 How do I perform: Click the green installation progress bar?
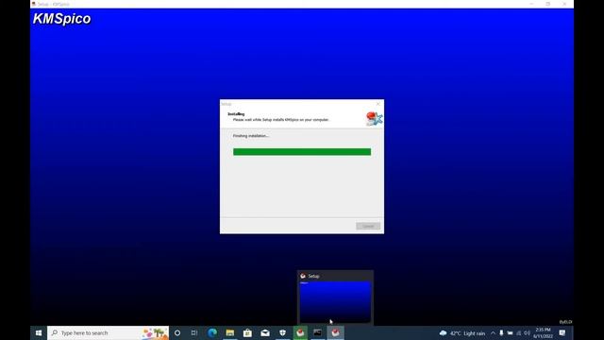point(302,152)
